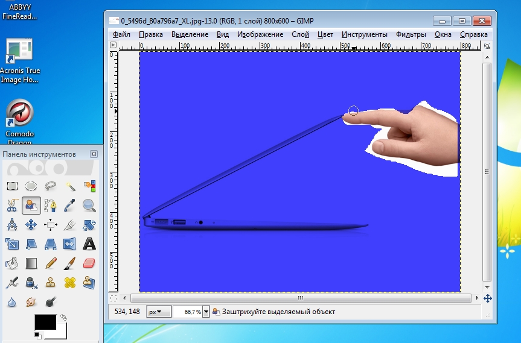Open the Слой menu
The image size is (521, 343).
click(x=300, y=34)
